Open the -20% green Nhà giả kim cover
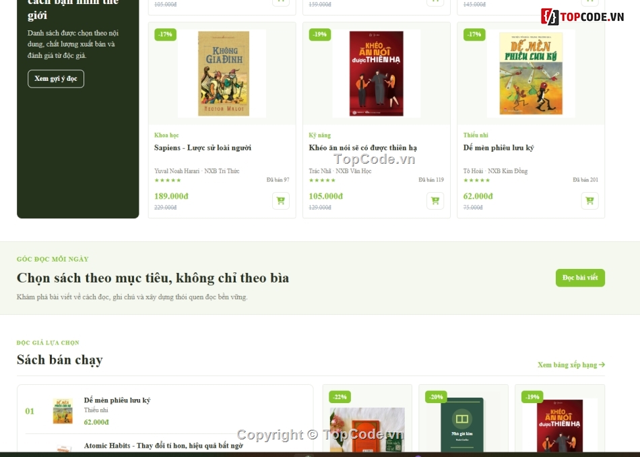The width and height of the screenshot is (640, 457). pos(462,425)
